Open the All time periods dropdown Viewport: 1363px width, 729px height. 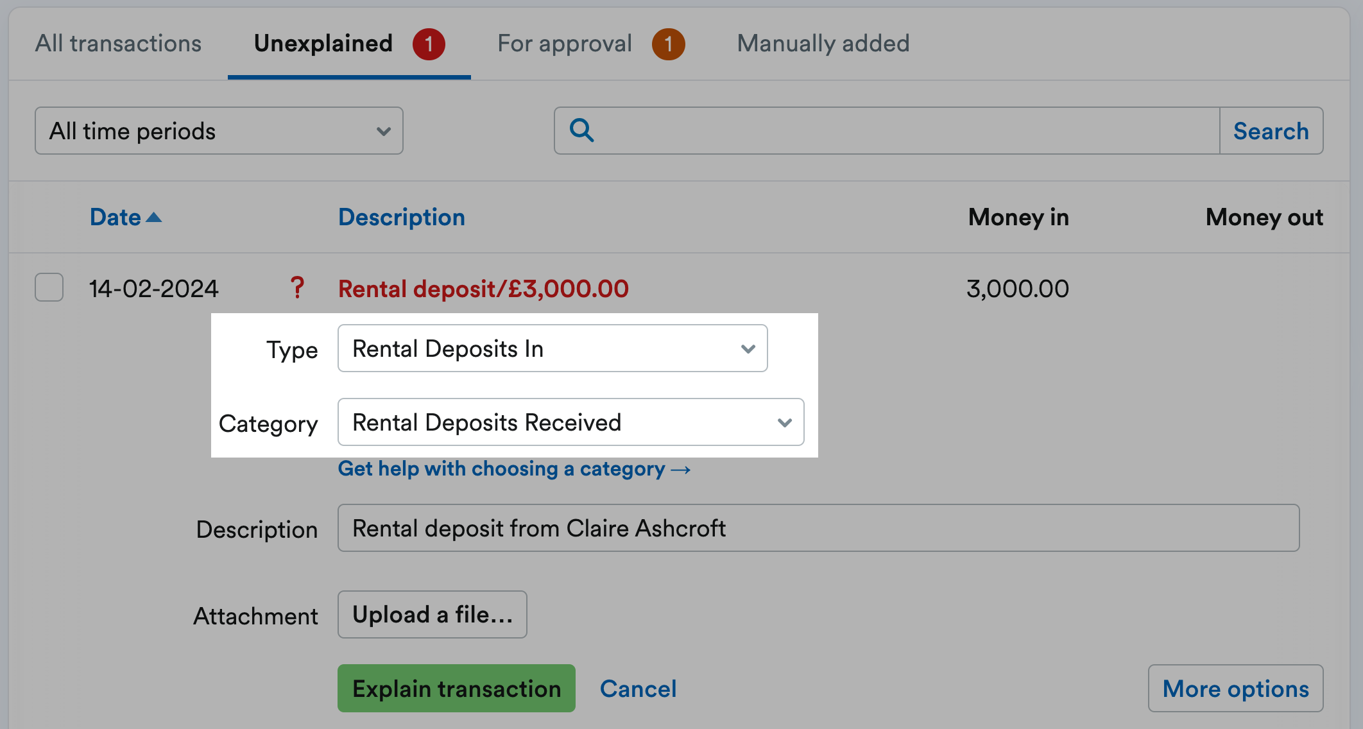click(x=219, y=131)
